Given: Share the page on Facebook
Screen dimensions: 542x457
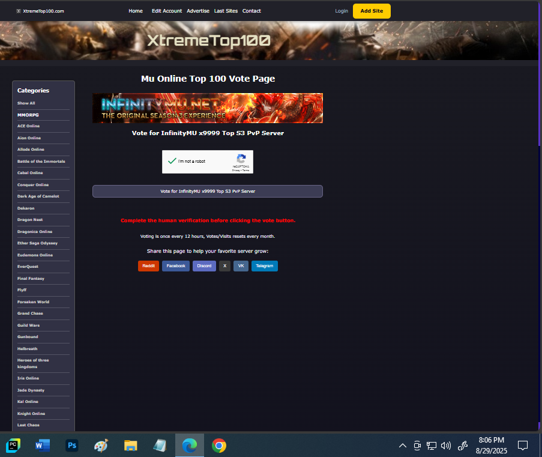Looking at the screenshot, I should [176, 266].
